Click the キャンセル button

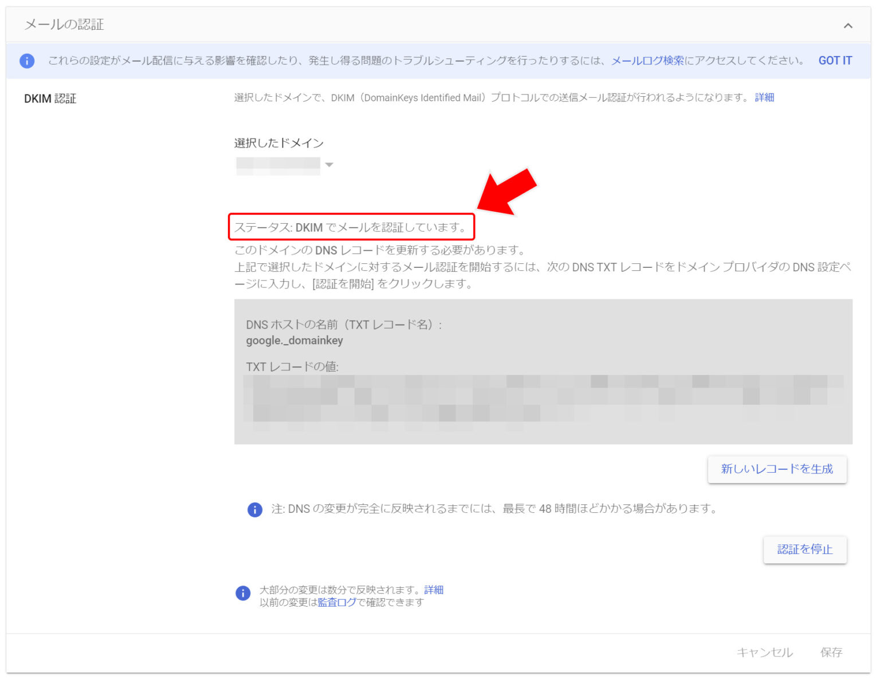point(764,652)
